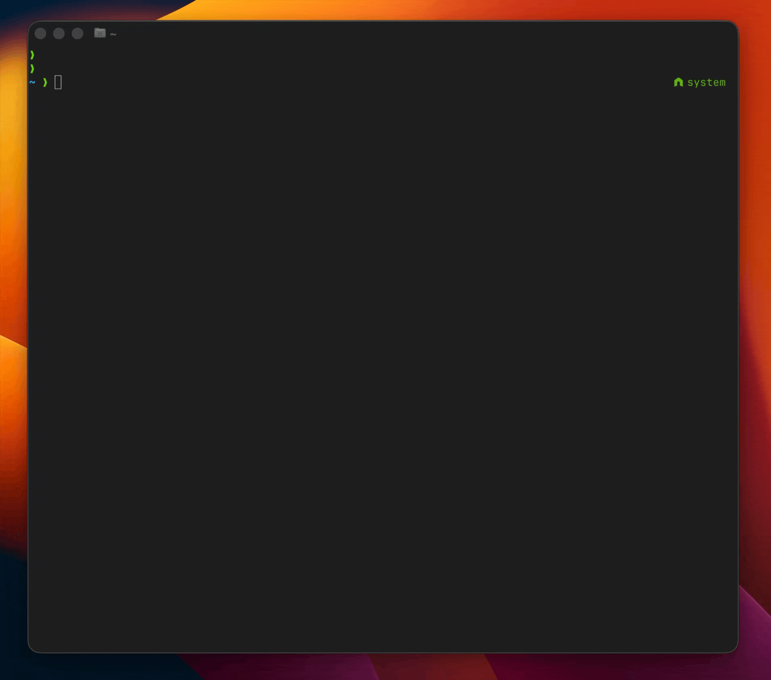
Task: Minimize the terminal using the middle gray circle
Action: point(59,33)
